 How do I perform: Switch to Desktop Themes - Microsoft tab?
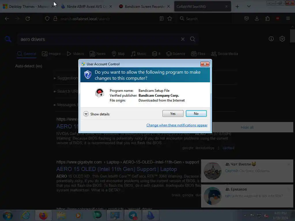click(28, 7)
